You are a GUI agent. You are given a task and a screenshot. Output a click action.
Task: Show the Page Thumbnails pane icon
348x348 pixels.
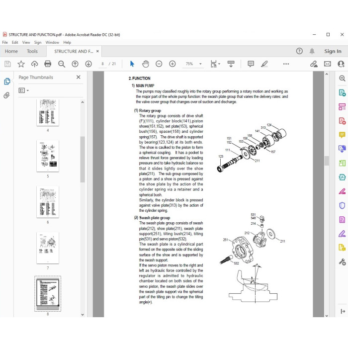7,82
